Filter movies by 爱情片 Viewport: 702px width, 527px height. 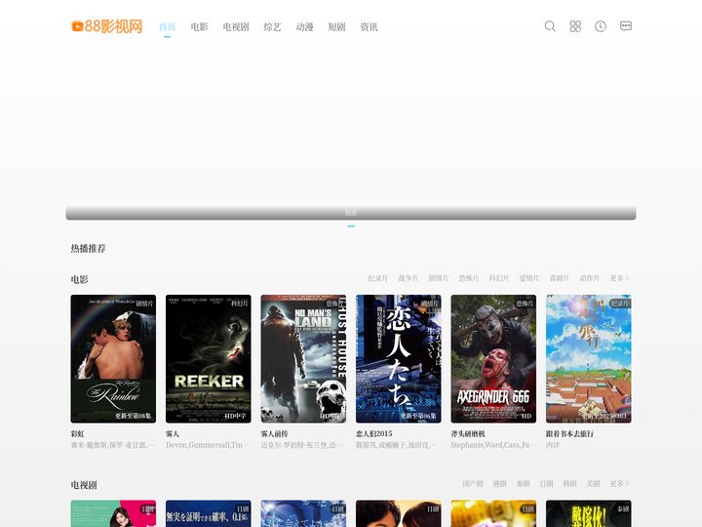click(529, 278)
